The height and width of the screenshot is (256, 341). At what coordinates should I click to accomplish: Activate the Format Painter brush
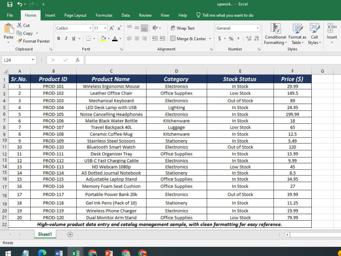[x=19, y=41]
